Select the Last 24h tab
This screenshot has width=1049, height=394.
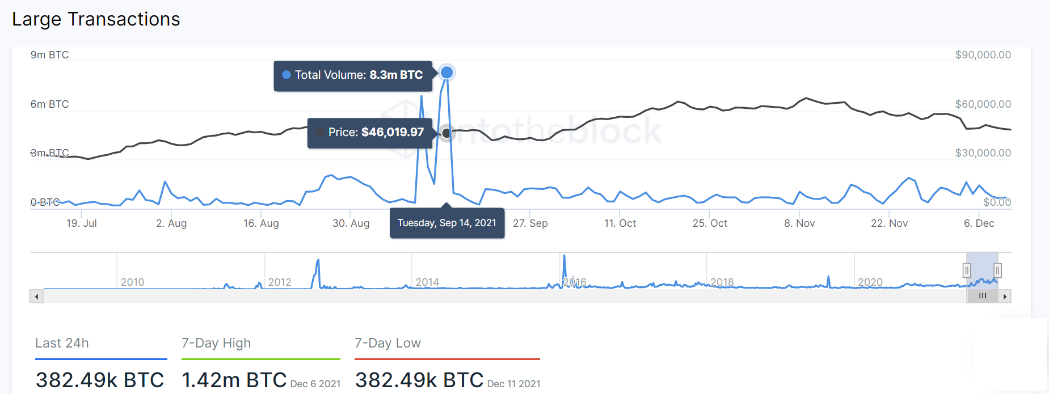pyautogui.click(x=62, y=343)
